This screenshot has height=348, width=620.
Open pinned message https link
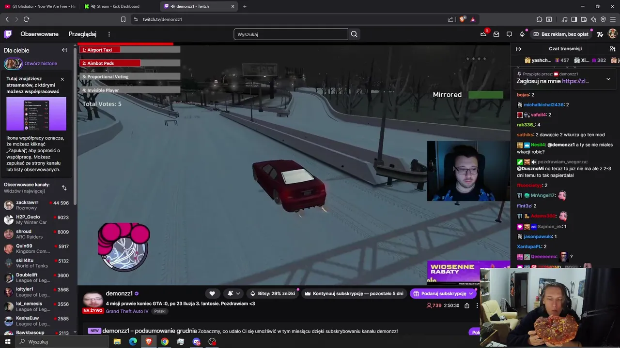click(x=575, y=81)
